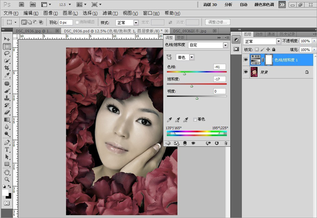Toggle Quick Mask mode
Image resolution: width=317 pixels, height=218 pixels.
click(7, 203)
